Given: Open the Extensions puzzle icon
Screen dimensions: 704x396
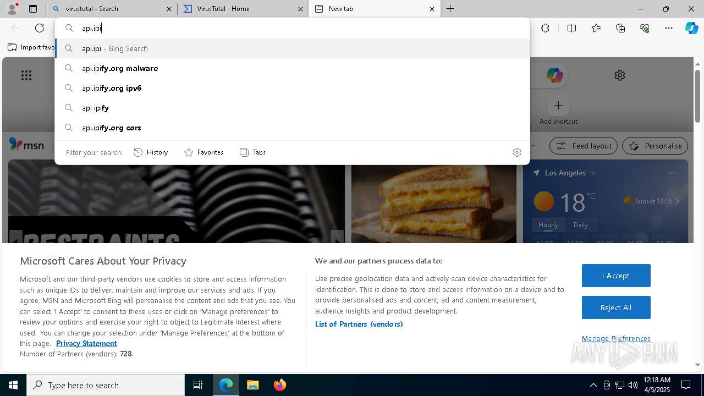Looking at the screenshot, I should [545, 28].
